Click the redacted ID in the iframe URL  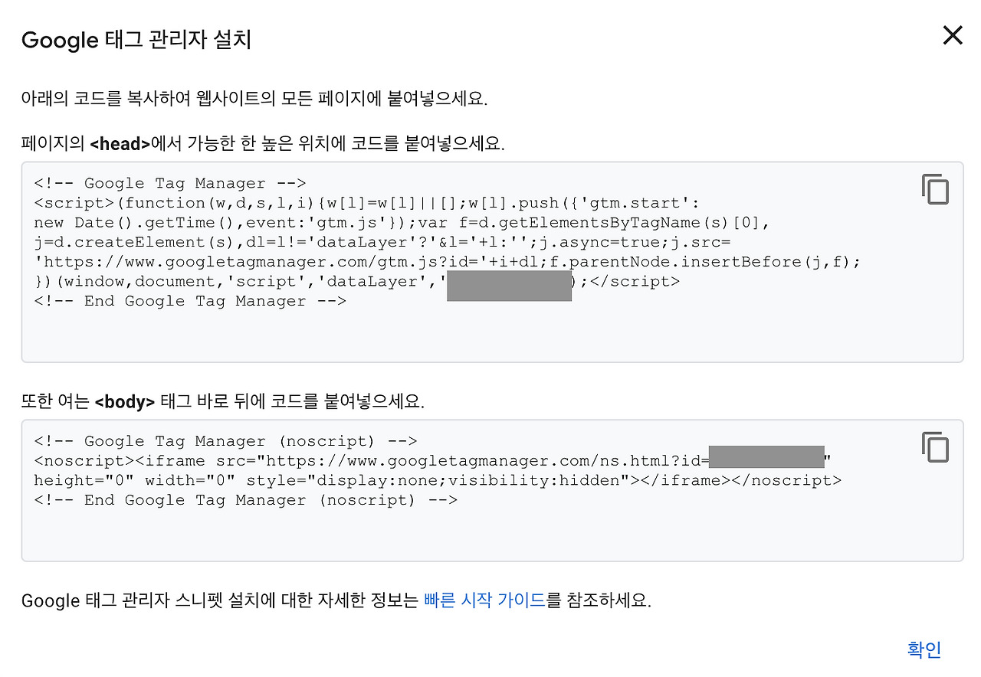pos(766,456)
